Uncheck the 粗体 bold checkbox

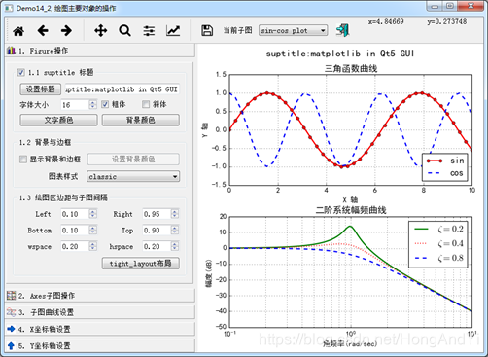(105, 104)
